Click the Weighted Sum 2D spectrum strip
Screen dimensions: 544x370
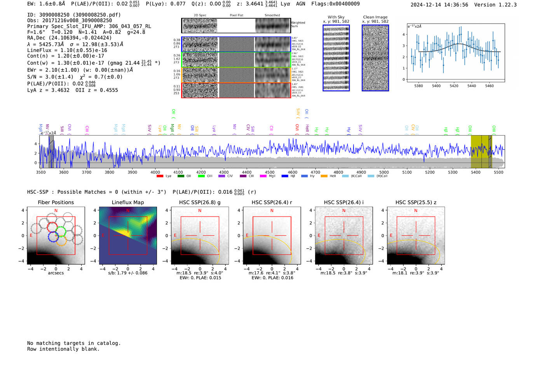pyautogui.click(x=236, y=26)
